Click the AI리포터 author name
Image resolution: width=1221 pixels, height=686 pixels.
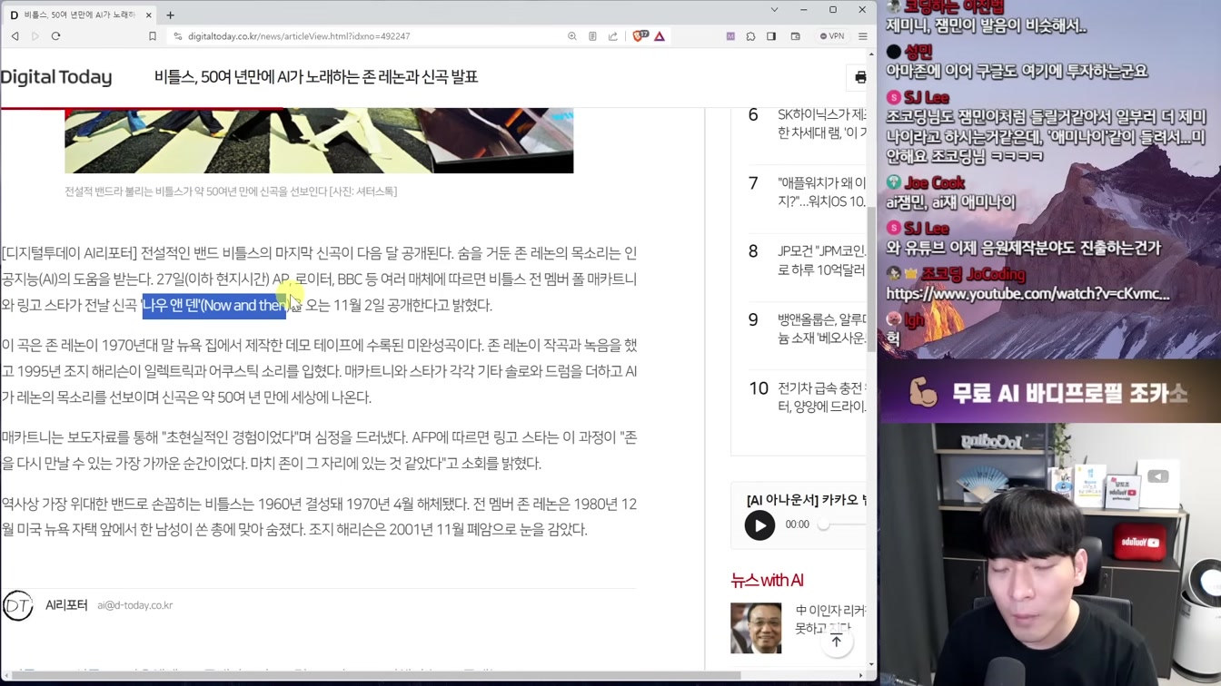pyautogui.click(x=66, y=605)
